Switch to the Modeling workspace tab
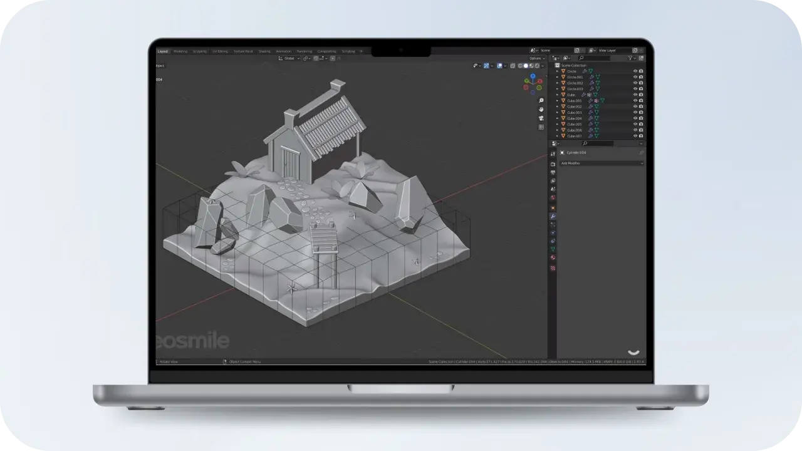Image resolution: width=802 pixels, height=451 pixels. (180, 51)
